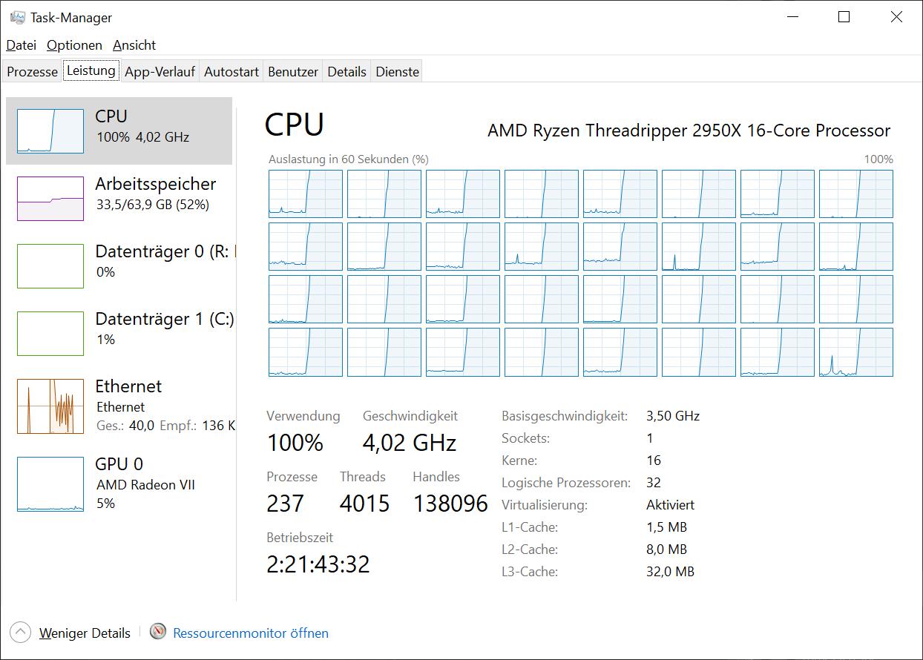Select the Leistung tab
The image size is (923, 660).
[91, 70]
